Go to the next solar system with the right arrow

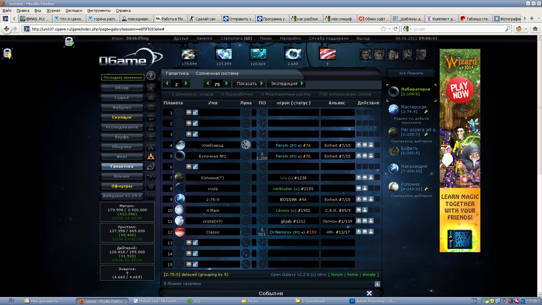coord(227,83)
